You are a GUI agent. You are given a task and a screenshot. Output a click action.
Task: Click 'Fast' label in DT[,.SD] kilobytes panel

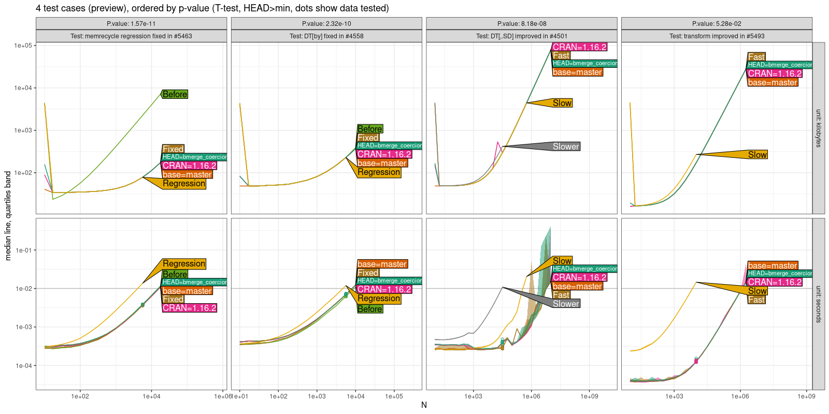pos(561,55)
